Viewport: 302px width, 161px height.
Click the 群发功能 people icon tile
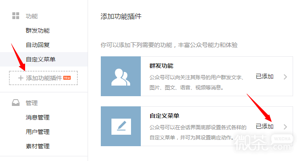coord(121,76)
